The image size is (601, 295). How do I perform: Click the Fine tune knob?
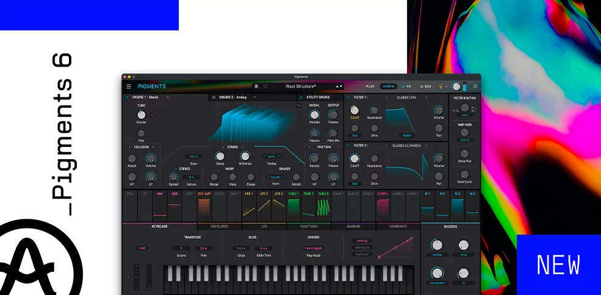click(x=142, y=133)
